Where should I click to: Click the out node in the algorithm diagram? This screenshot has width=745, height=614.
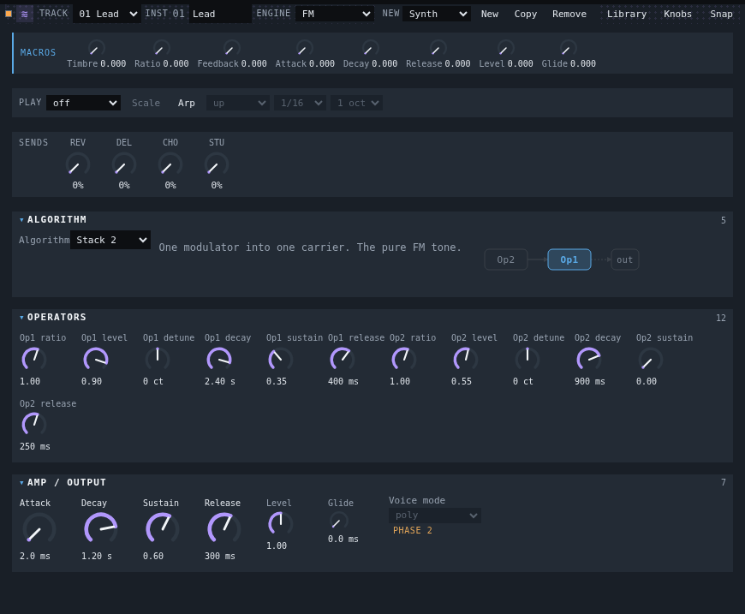pos(624,259)
